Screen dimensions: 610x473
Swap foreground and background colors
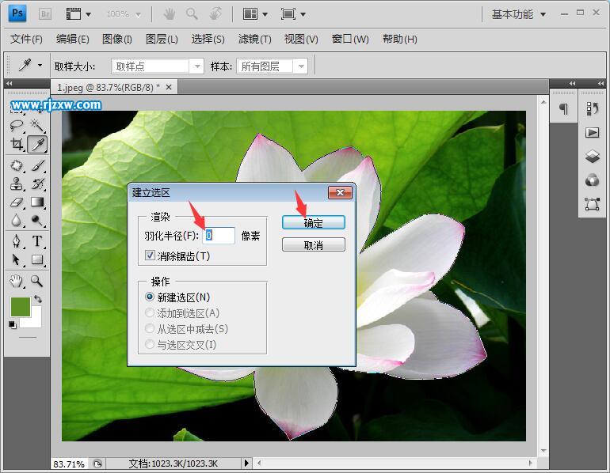tap(38, 299)
